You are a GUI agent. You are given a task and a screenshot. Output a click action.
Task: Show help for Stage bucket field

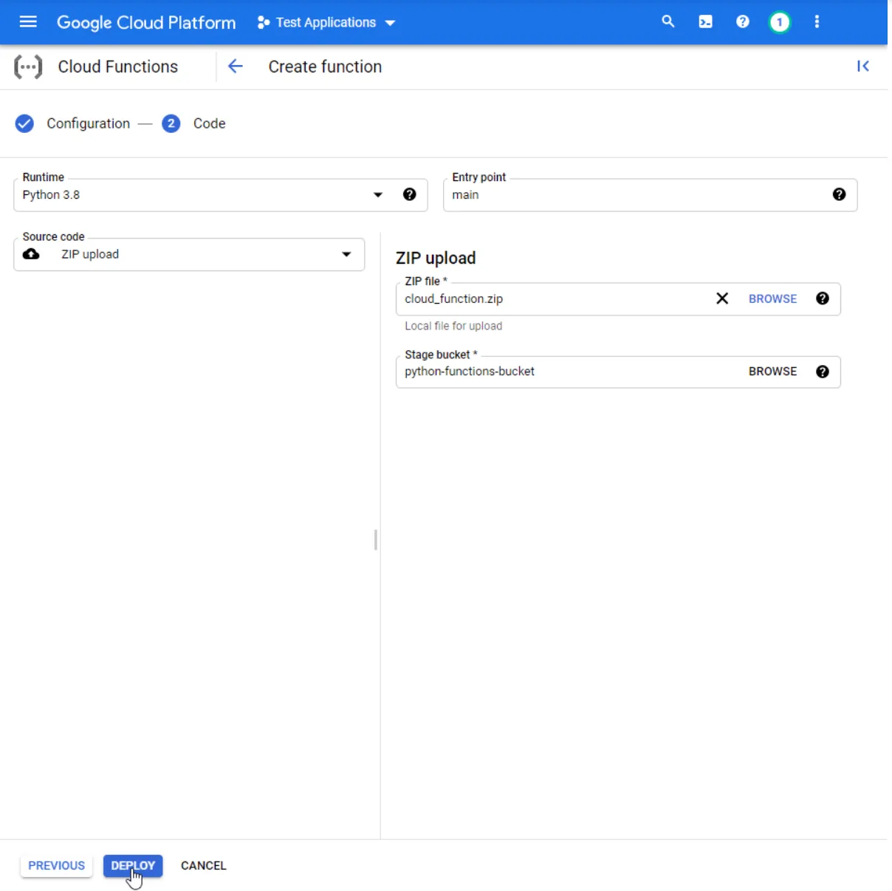pyautogui.click(x=823, y=372)
